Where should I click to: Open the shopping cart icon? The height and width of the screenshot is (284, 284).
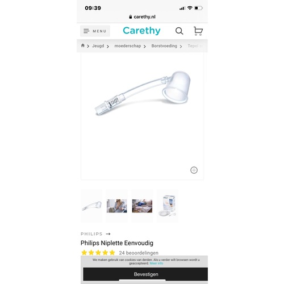pyautogui.click(x=198, y=31)
